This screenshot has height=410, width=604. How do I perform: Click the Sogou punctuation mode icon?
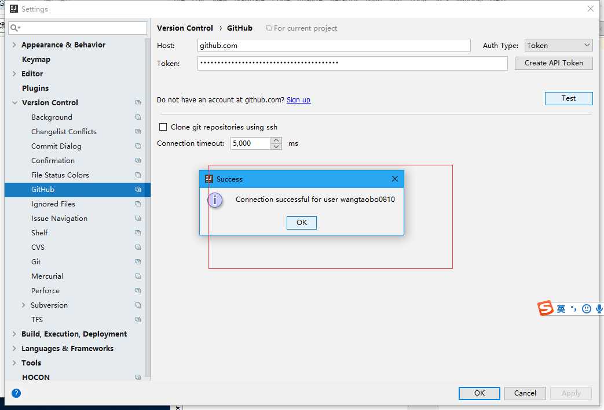pos(573,308)
